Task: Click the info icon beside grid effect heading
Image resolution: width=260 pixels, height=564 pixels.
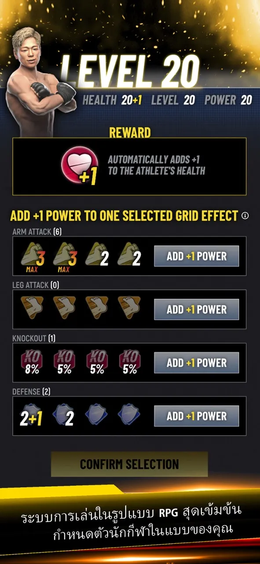Action: [245, 216]
